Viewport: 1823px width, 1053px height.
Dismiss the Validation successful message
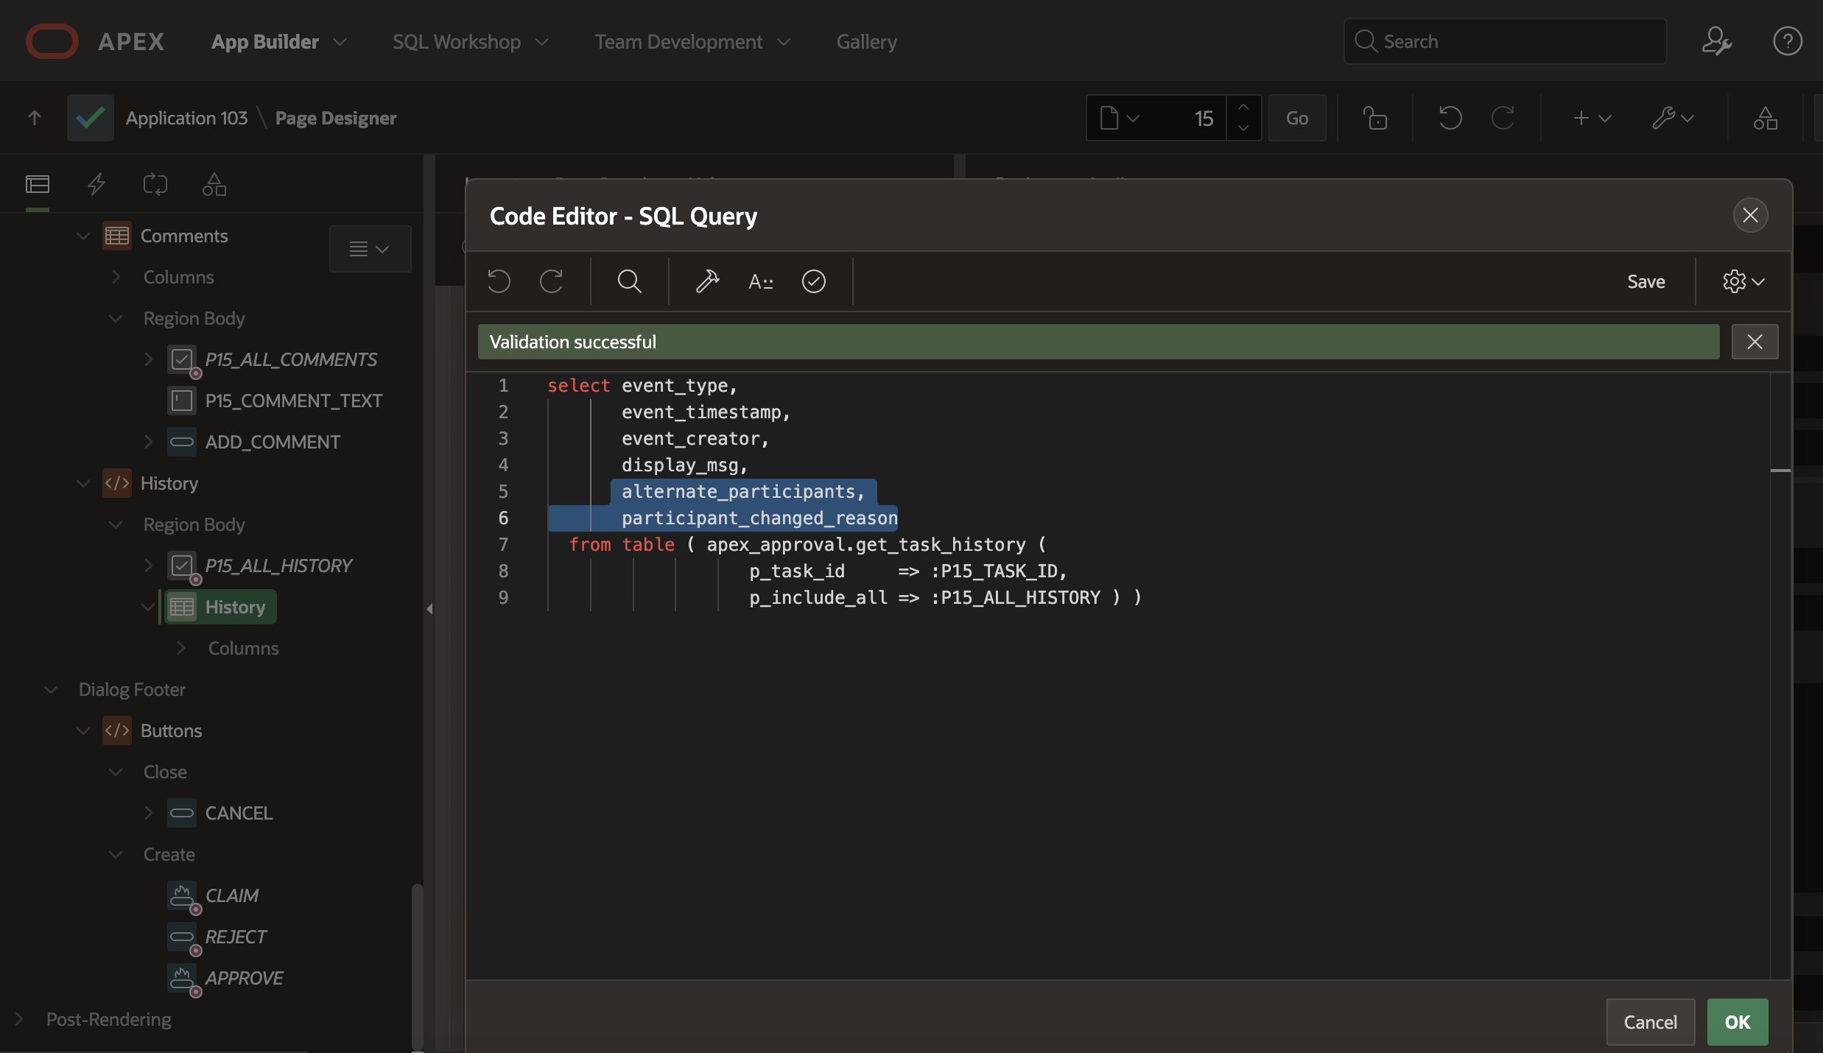1754,342
